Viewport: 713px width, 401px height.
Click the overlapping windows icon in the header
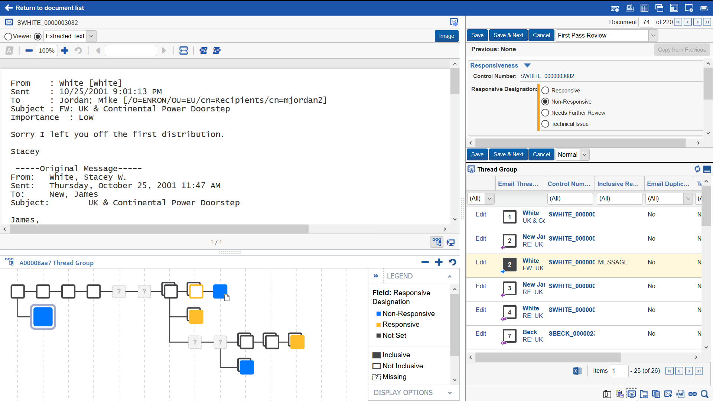[659, 8]
